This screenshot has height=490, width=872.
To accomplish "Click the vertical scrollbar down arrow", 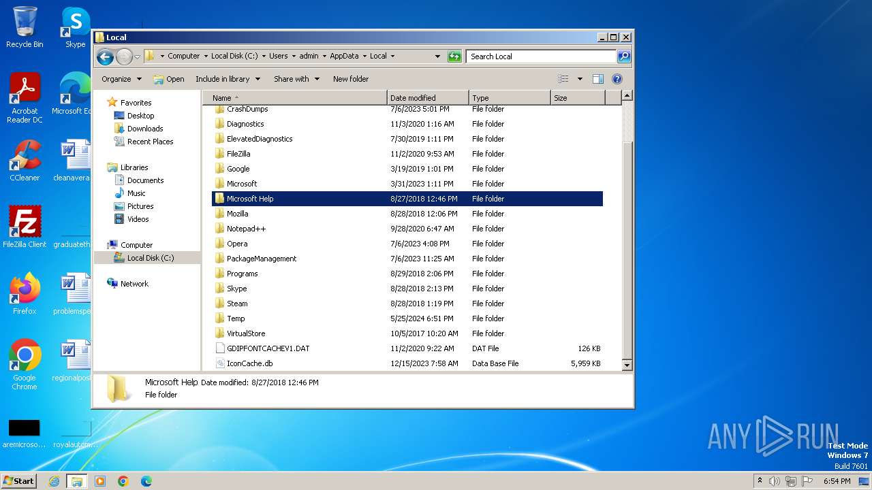I will [x=627, y=365].
